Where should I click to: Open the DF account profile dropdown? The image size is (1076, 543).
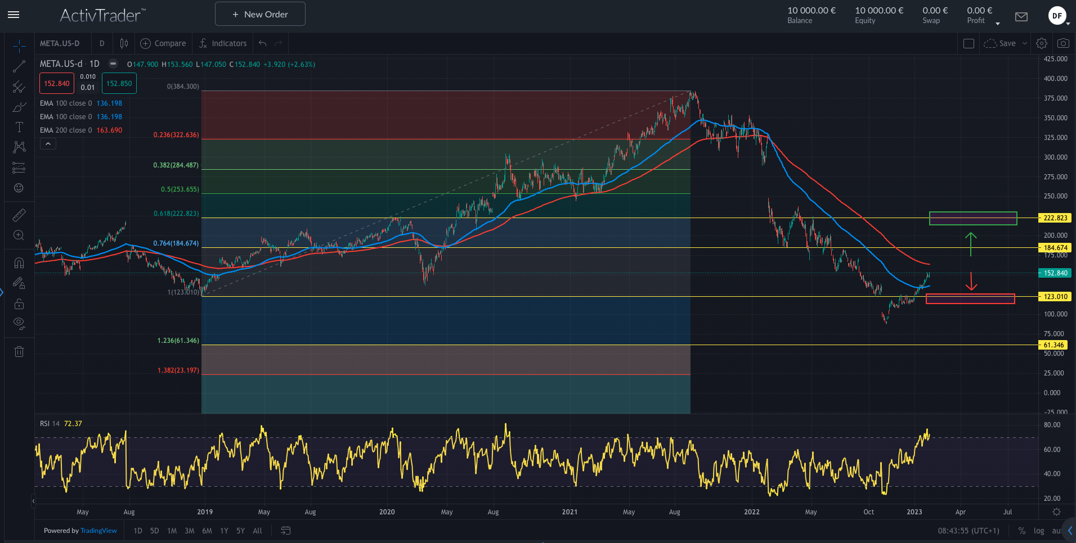(1058, 16)
